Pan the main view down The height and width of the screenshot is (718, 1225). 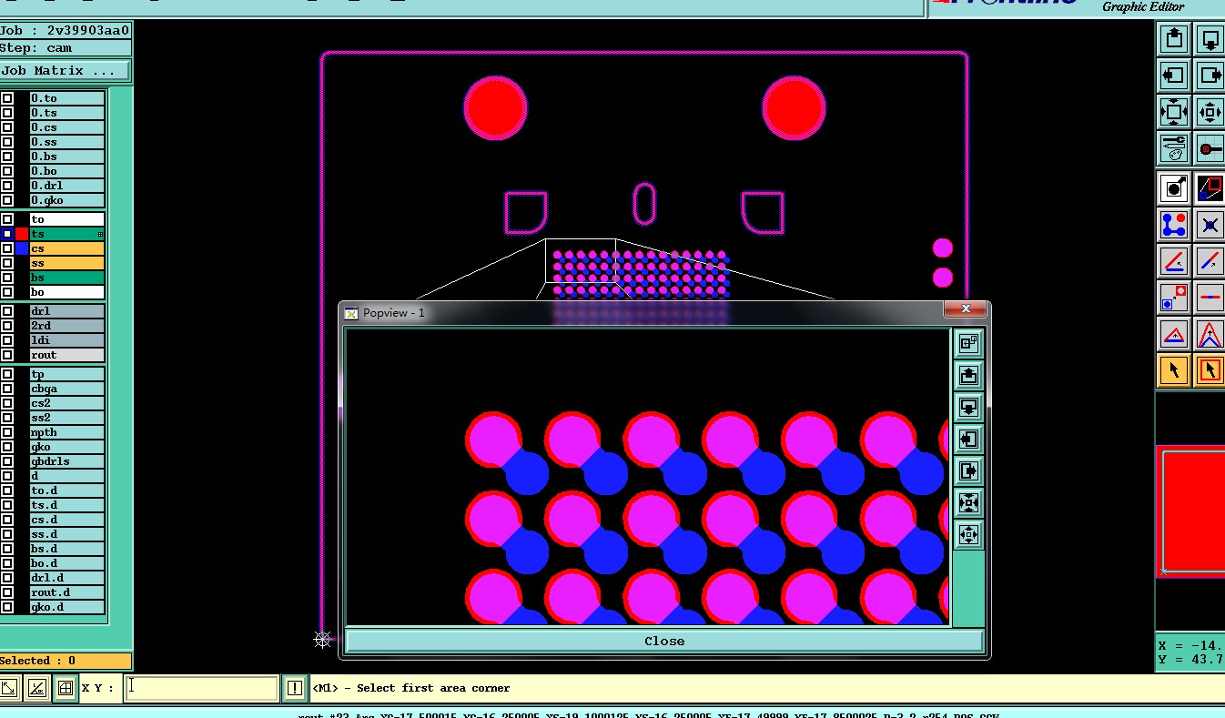pyautogui.click(x=1210, y=39)
